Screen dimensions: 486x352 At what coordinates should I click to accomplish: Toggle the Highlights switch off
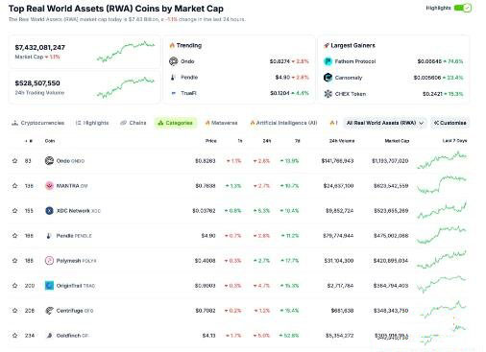click(x=462, y=8)
